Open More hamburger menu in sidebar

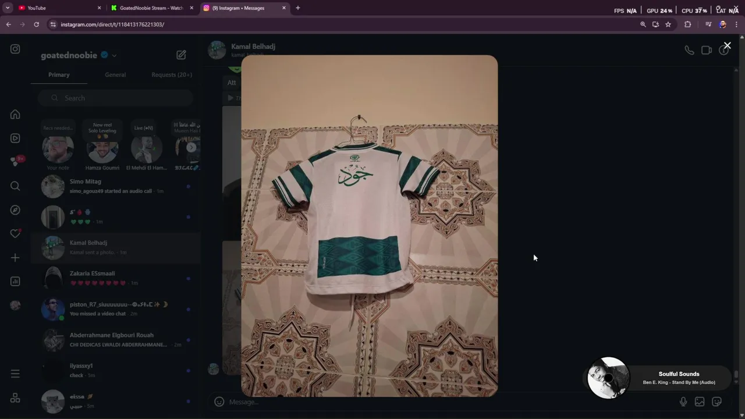click(15, 374)
